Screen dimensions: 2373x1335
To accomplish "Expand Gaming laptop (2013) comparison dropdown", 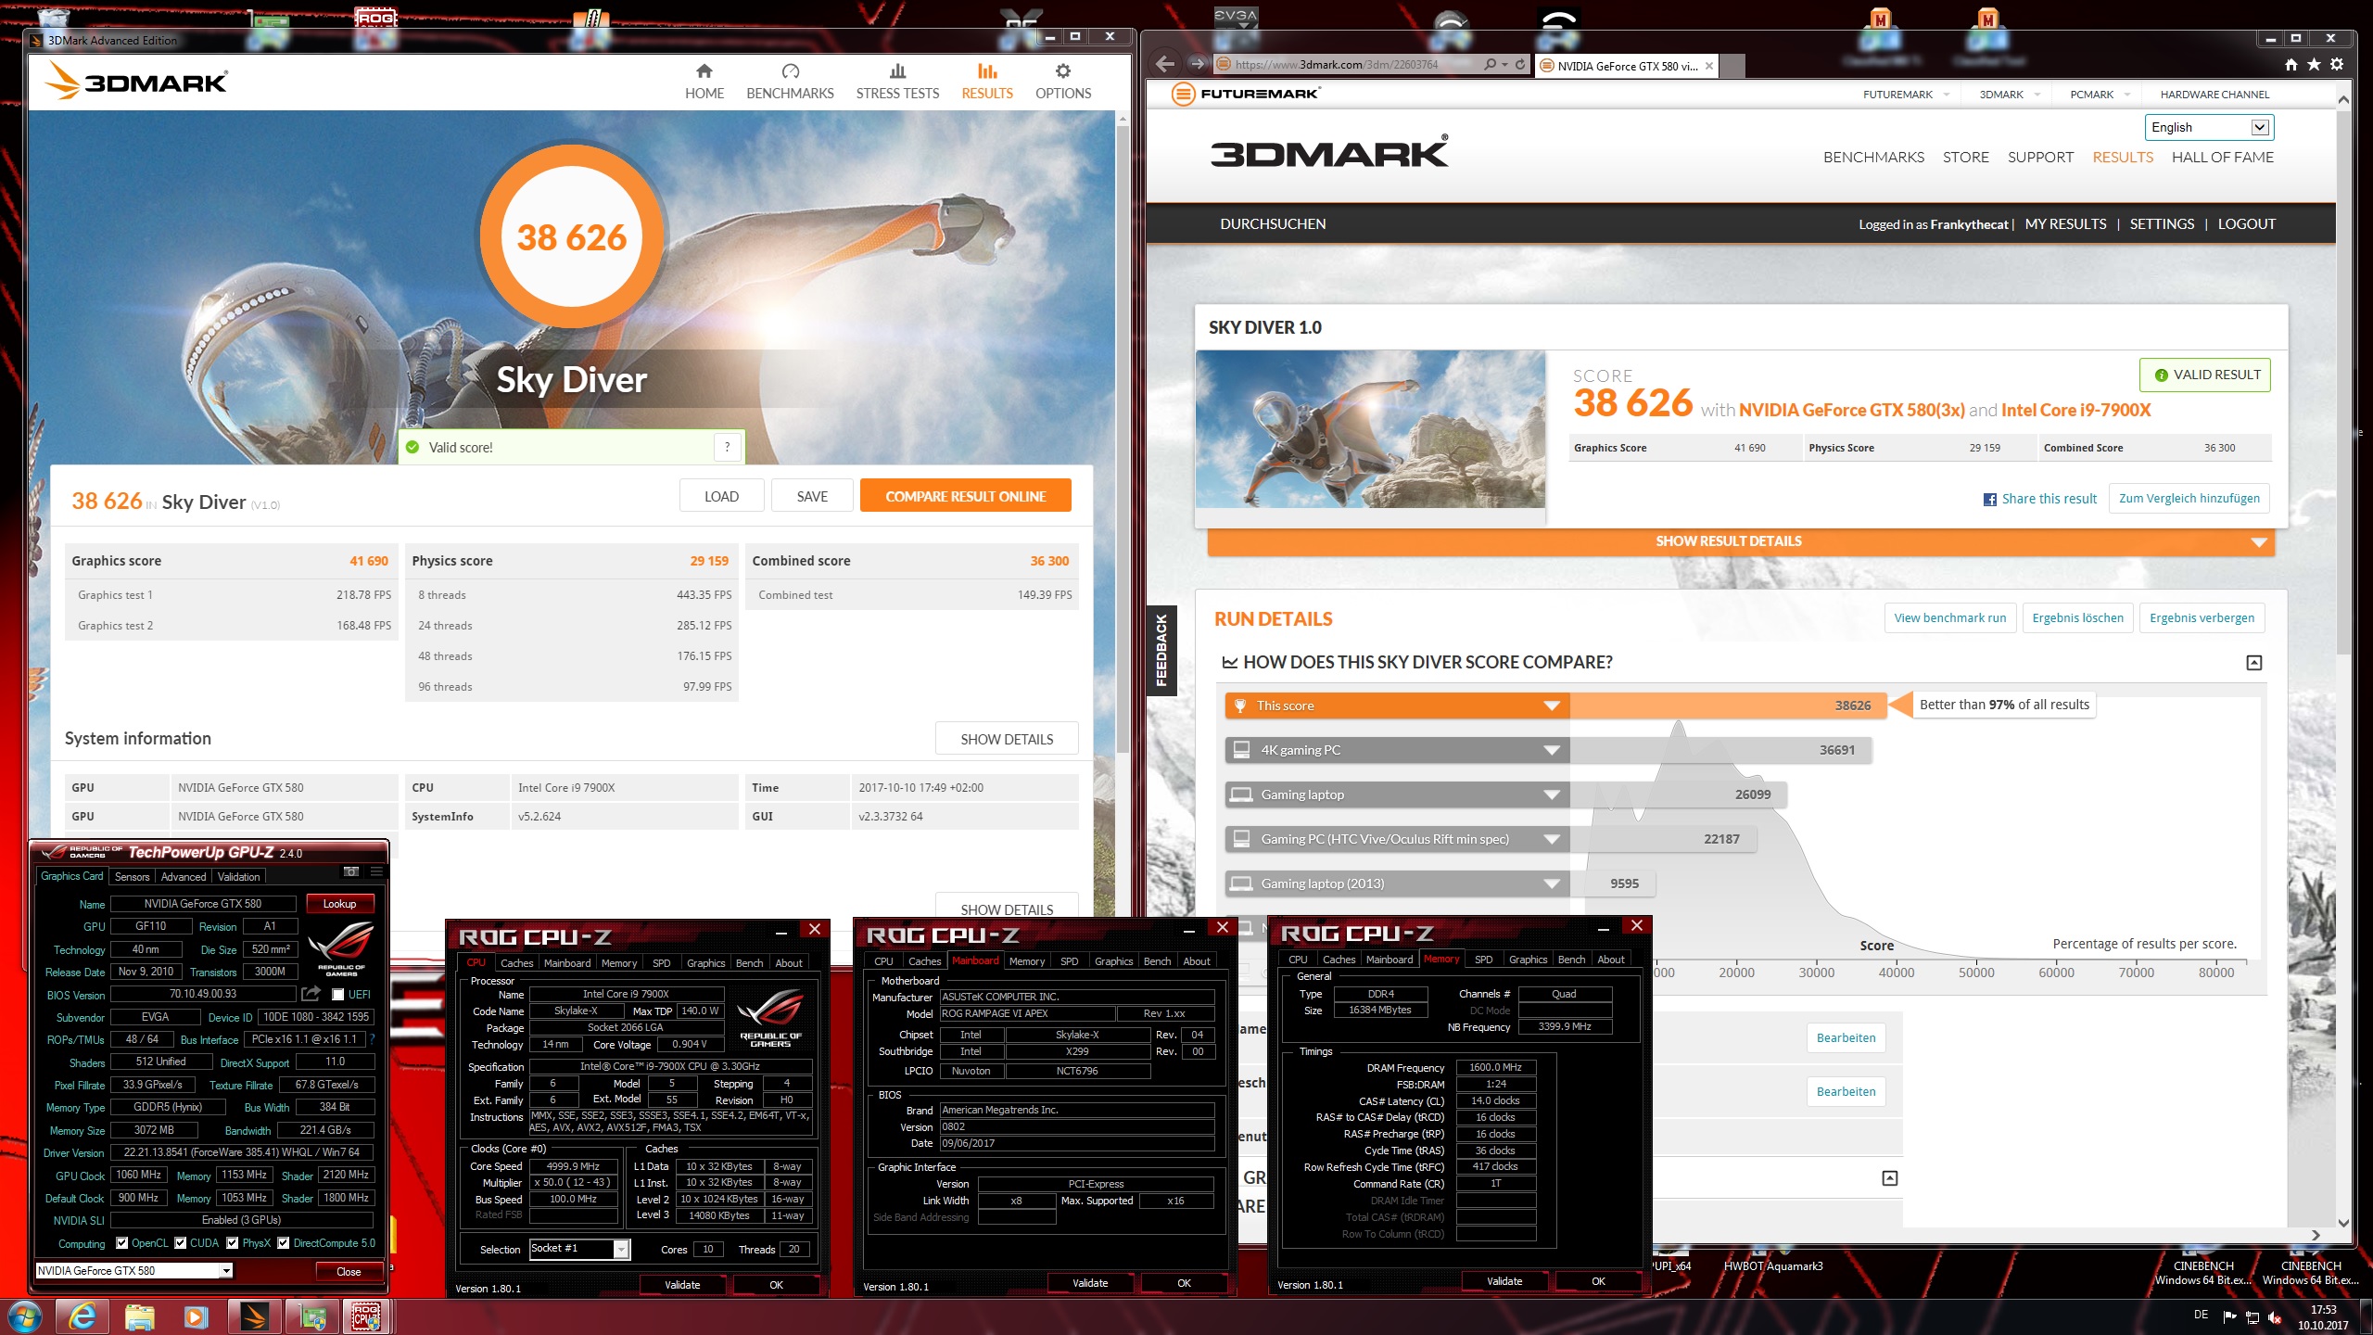I will point(1552,884).
